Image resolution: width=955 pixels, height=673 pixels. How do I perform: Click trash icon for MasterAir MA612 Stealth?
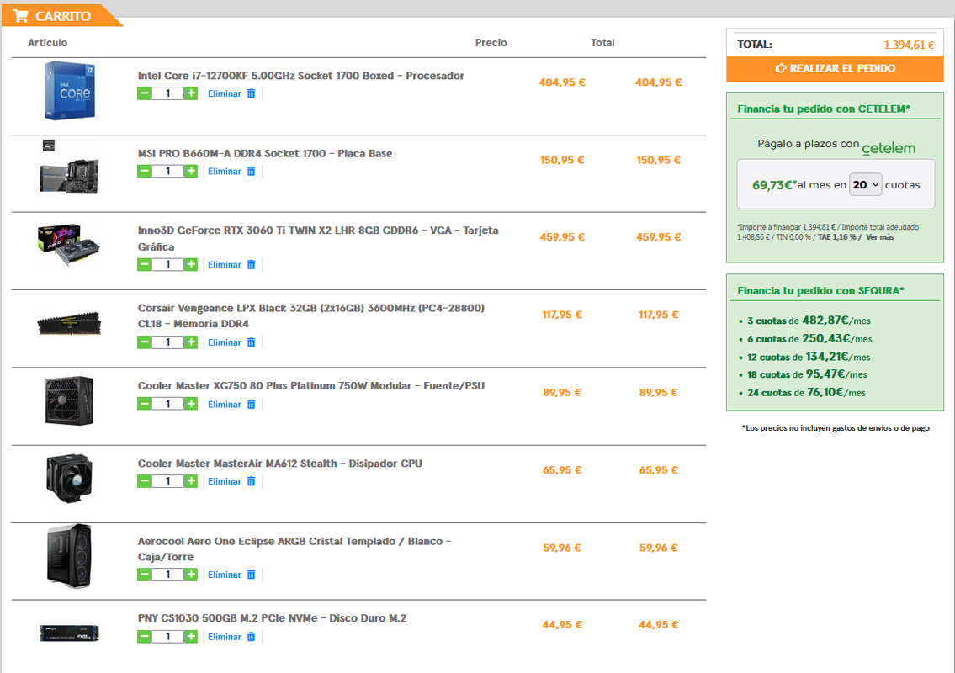pos(251,481)
